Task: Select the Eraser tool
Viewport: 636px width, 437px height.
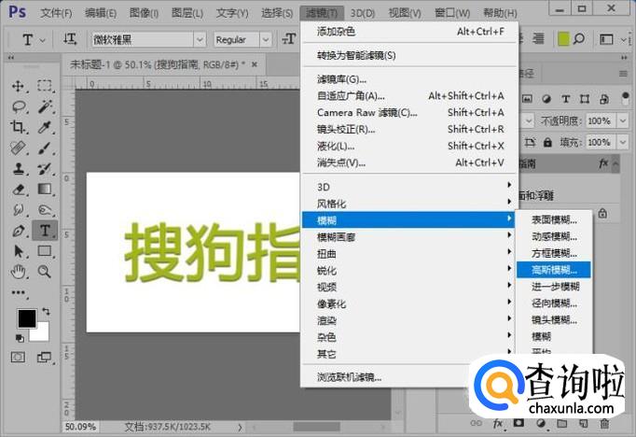Action: pos(19,190)
